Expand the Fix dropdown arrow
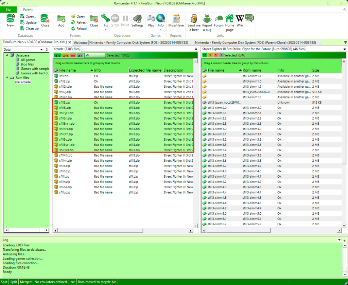 (106, 30)
